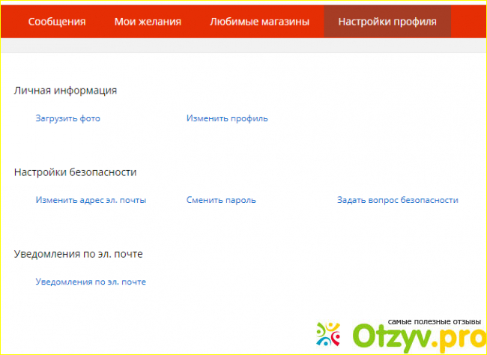The image size is (487, 355).
Task: Click the Загрузить фото link
Action: 67,118
